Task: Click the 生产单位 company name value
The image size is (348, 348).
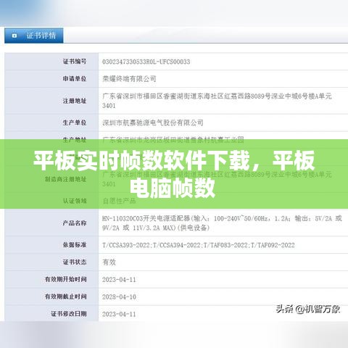Action: point(153,123)
